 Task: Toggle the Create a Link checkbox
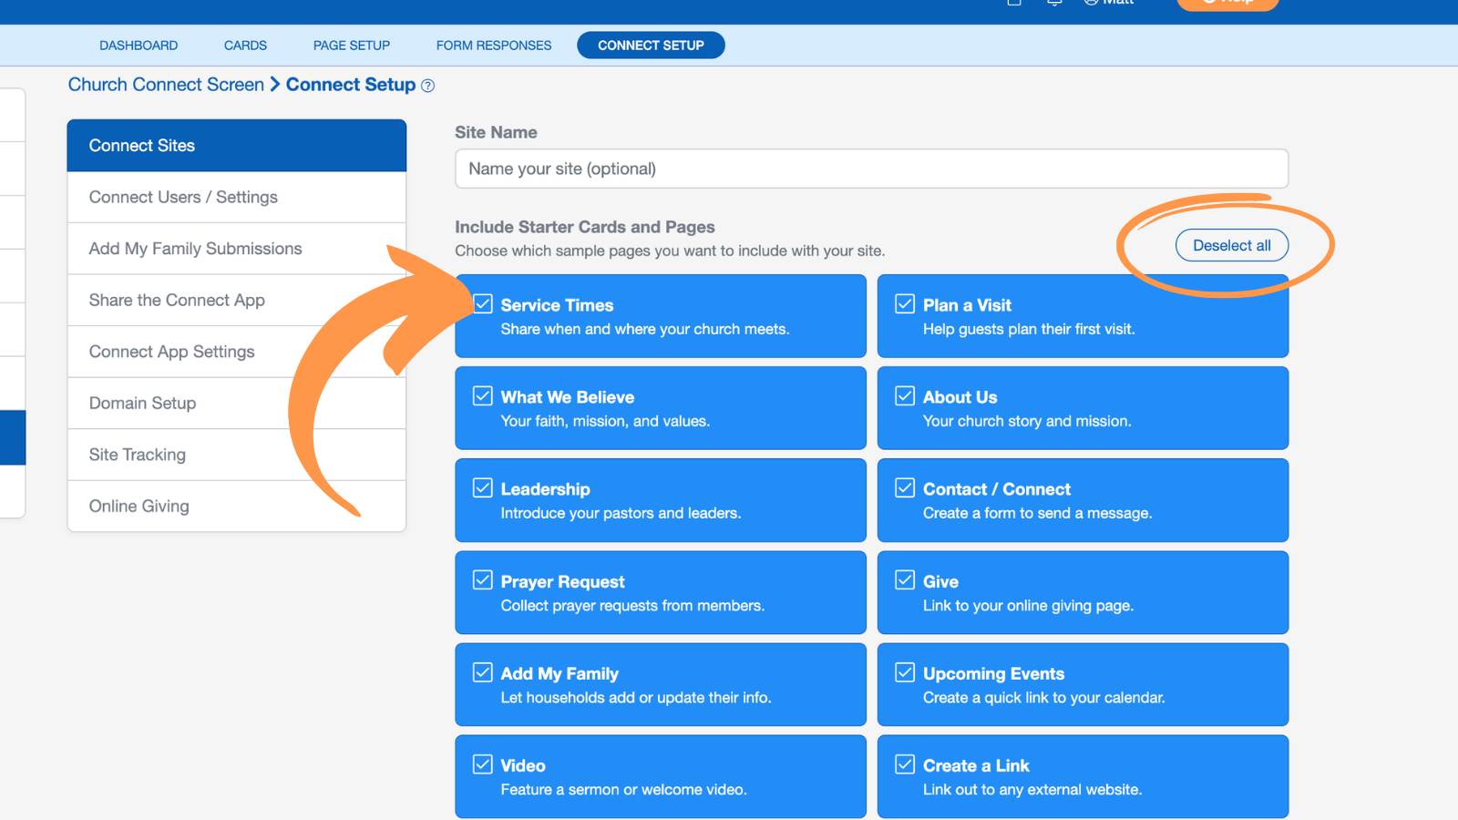[x=905, y=764]
